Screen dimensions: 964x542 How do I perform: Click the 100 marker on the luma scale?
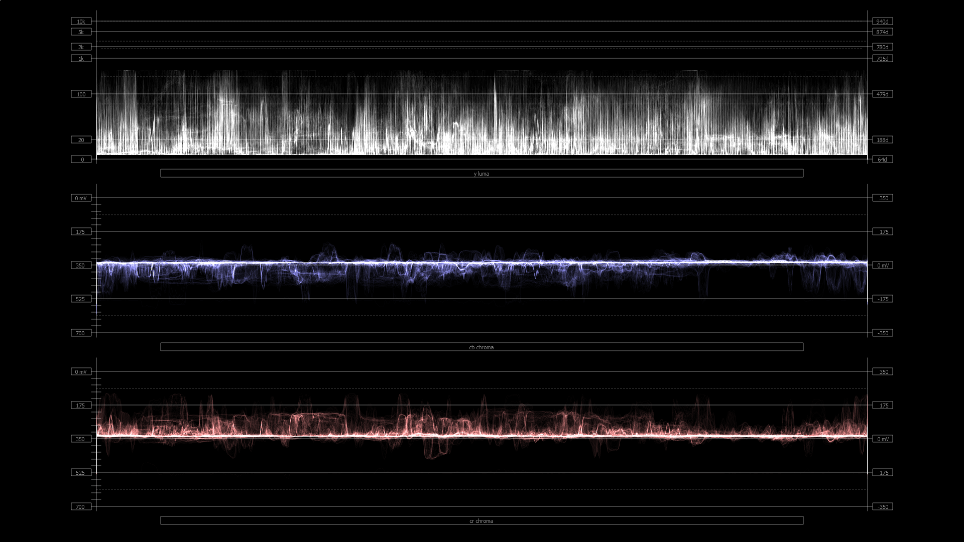click(81, 94)
